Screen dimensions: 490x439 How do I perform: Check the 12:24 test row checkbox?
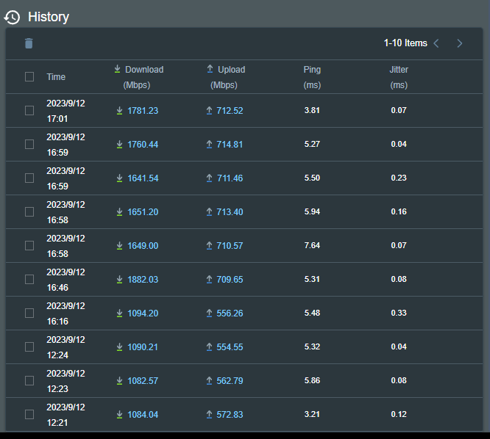point(29,347)
